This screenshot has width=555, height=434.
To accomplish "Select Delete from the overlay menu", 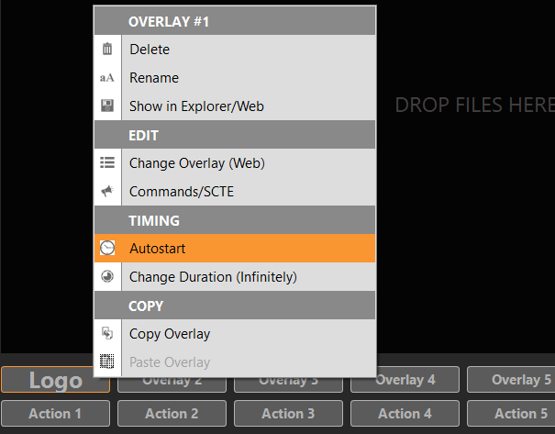I will 150,50.
